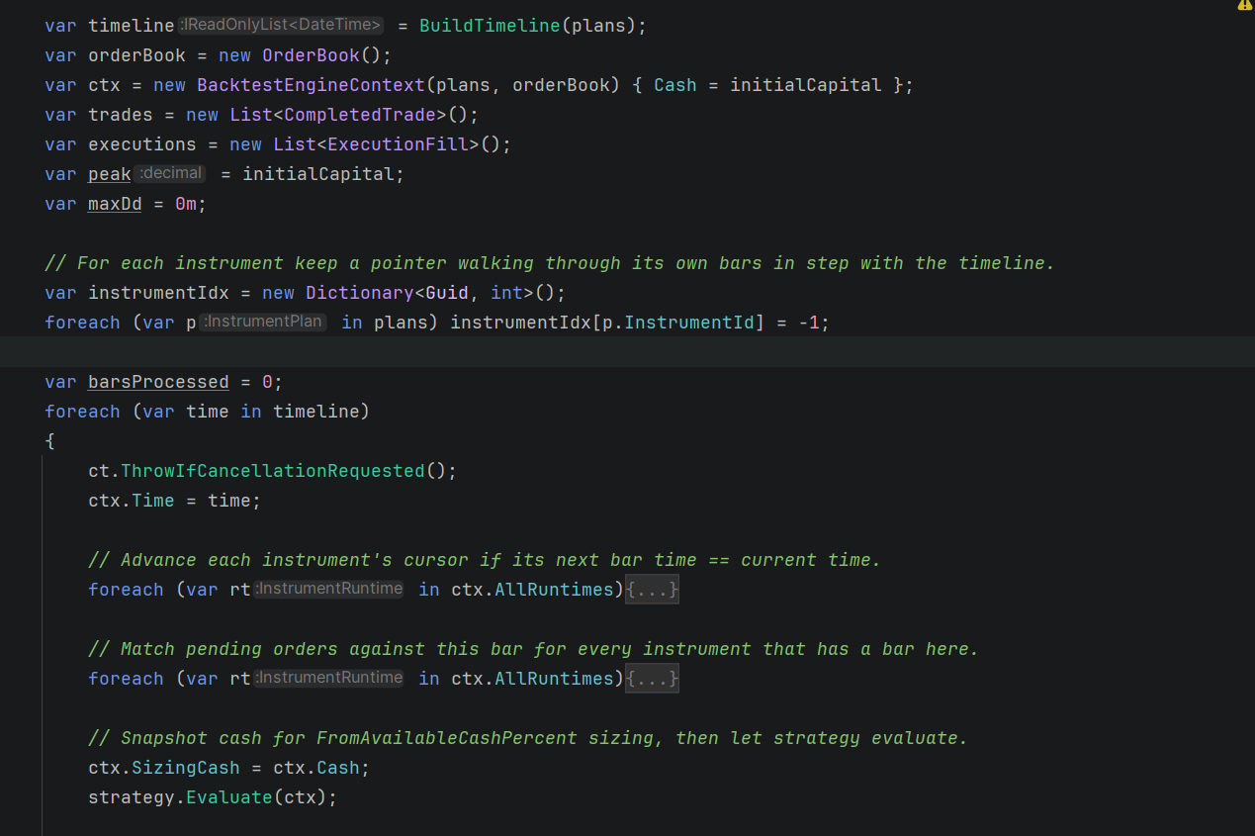1255x836 pixels.
Task: Click the :decimal inlay hint beside peak
Action: 171,173
